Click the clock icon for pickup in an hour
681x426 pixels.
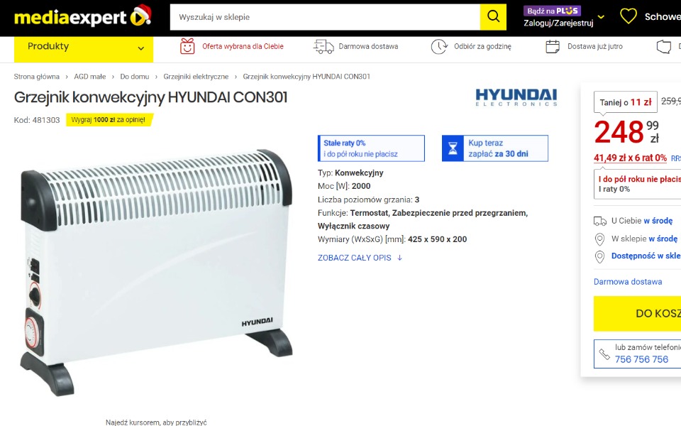click(439, 47)
